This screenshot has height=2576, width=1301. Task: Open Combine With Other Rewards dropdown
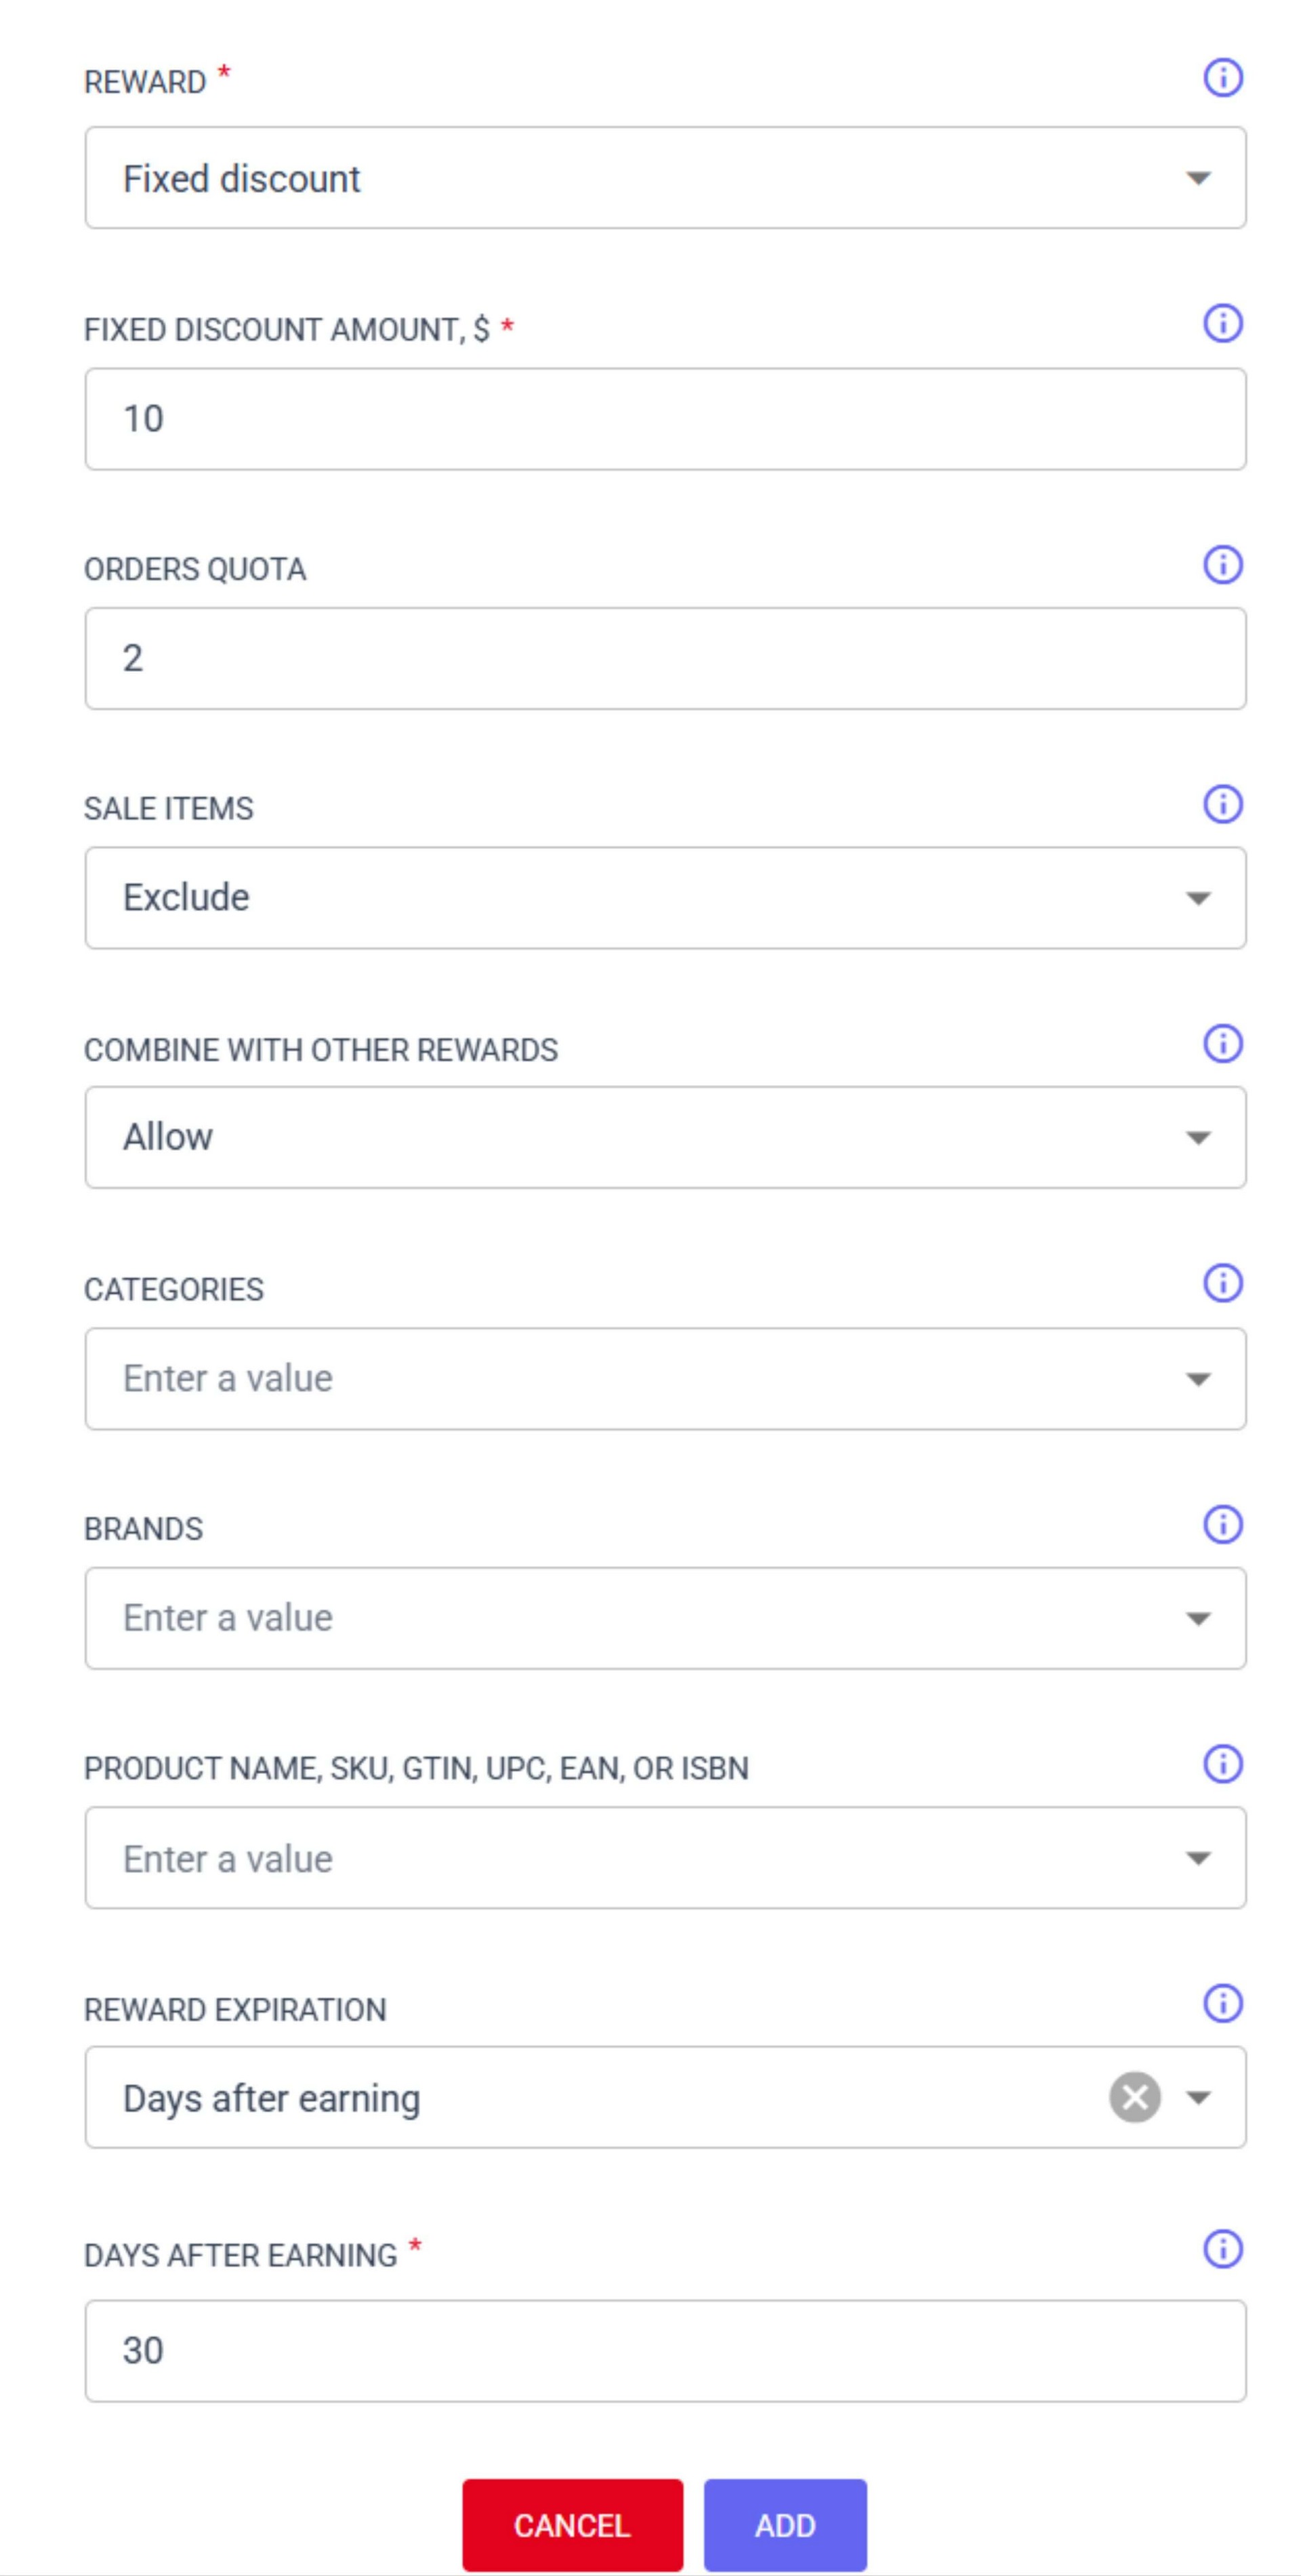pyautogui.click(x=1197, y=1137)
